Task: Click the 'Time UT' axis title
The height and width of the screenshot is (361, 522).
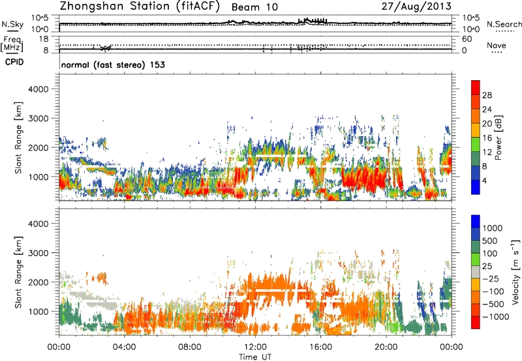Action: (x=255, y=357)
